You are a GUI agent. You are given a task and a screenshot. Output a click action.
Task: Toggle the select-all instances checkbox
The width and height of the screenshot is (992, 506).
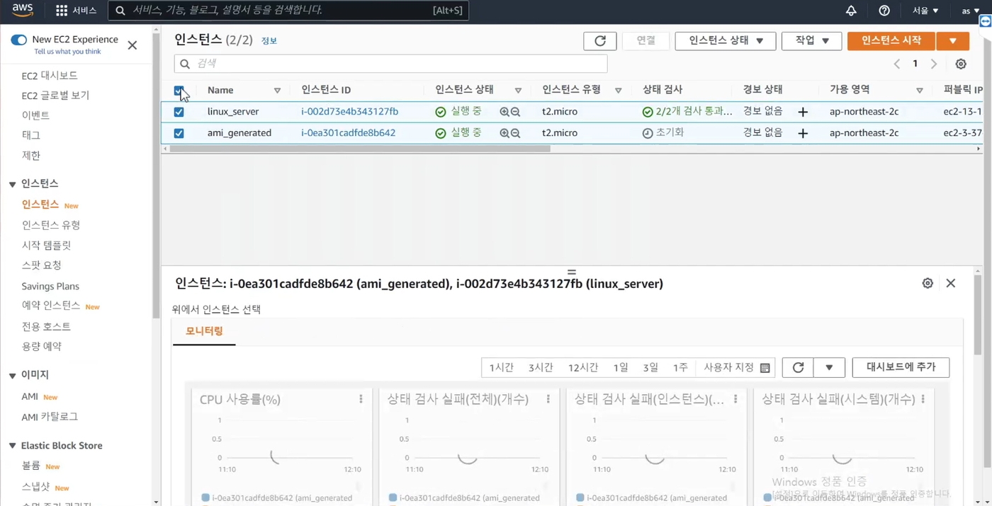coord(179,91)
